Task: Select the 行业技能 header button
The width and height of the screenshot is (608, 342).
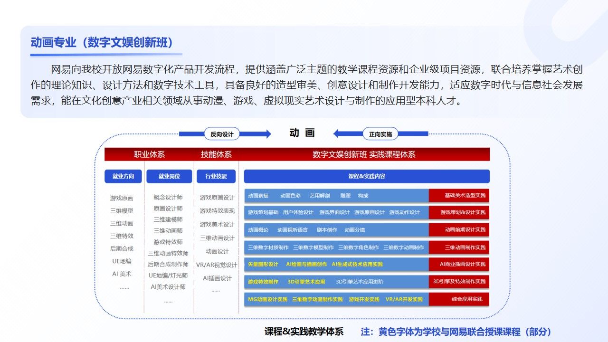Action: click(216, 177)
